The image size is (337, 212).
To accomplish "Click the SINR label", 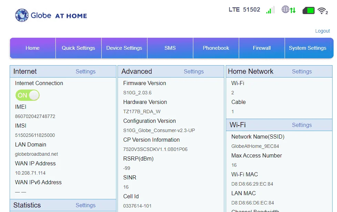I will click(130, 178).
